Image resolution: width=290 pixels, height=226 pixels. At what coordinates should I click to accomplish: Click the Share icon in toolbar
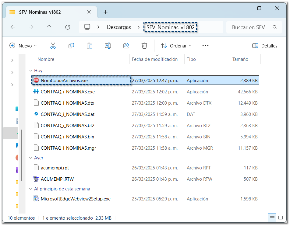click(126, 46)
